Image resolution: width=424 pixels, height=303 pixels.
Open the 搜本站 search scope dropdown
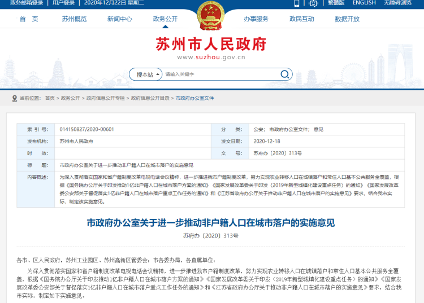(x=146, y=74)
